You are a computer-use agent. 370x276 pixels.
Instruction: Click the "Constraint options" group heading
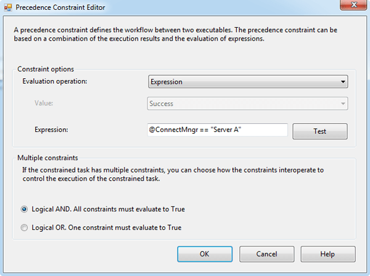(x=46, y=69)
